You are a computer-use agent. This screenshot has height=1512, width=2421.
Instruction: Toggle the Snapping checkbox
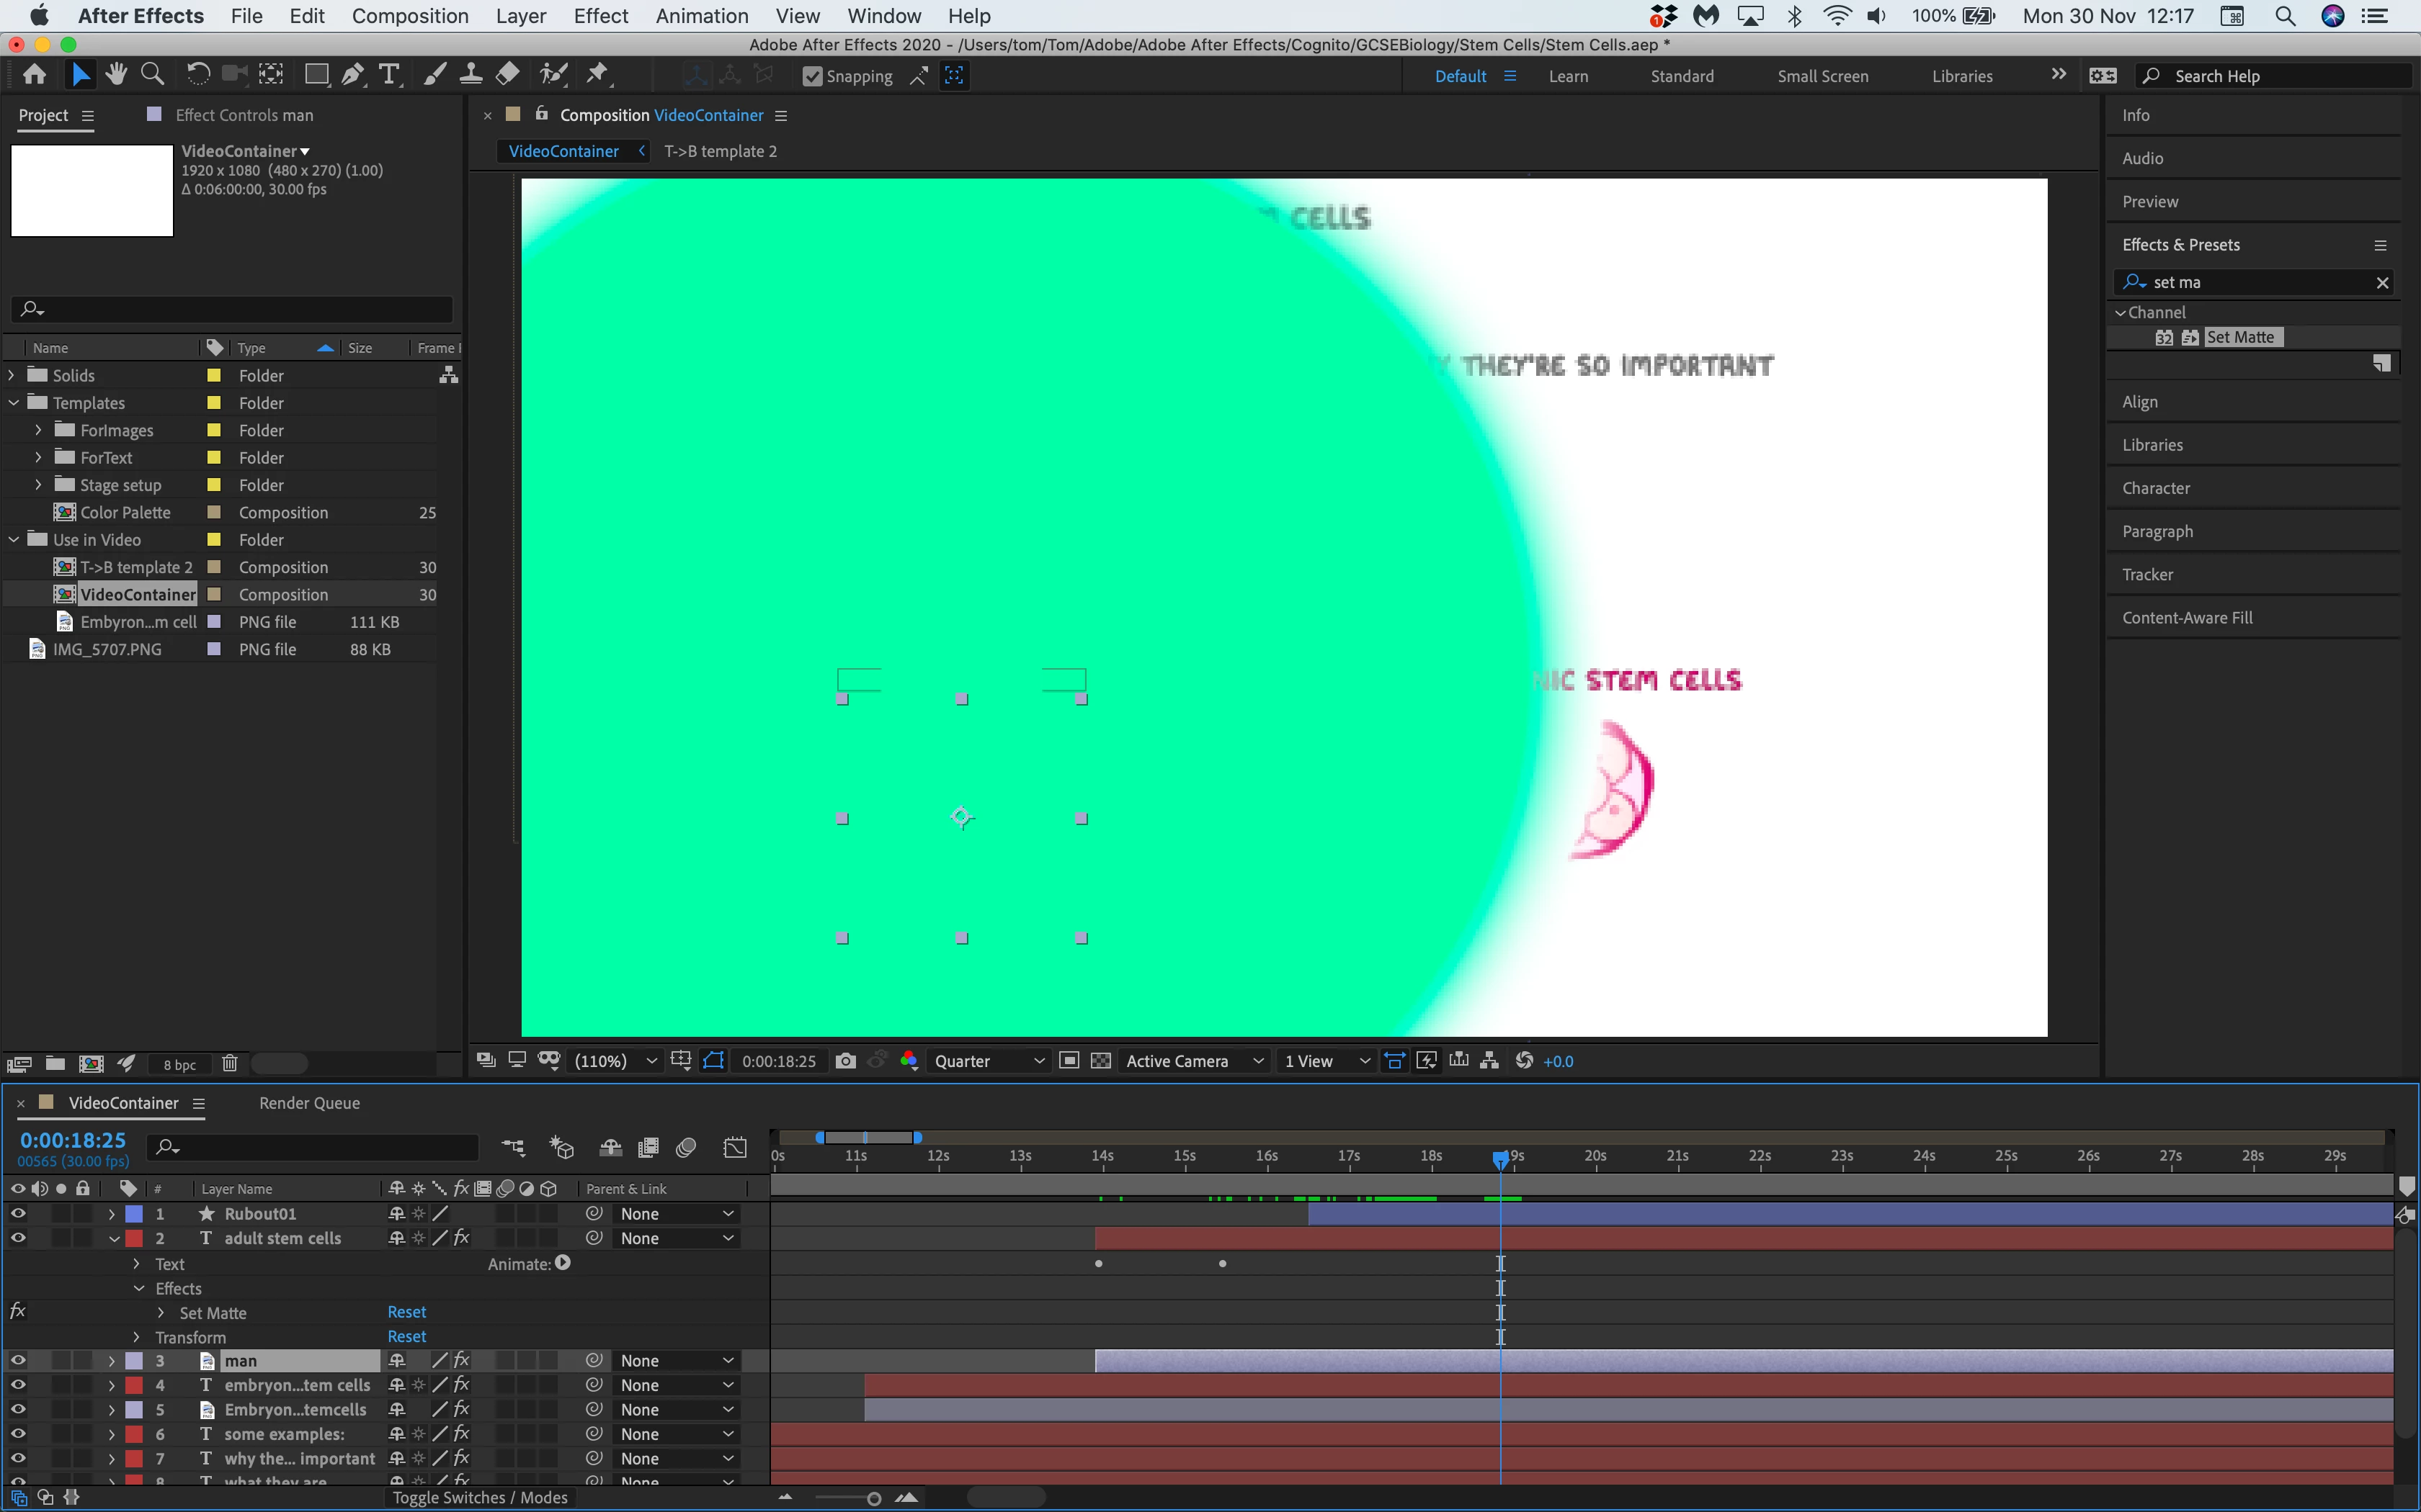tap(812, 77)
